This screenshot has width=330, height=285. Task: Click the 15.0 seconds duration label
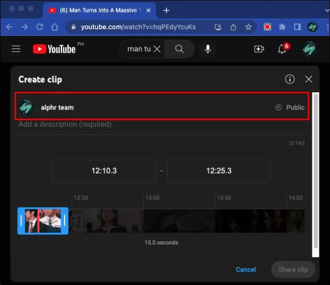click(x=162, y=242)
